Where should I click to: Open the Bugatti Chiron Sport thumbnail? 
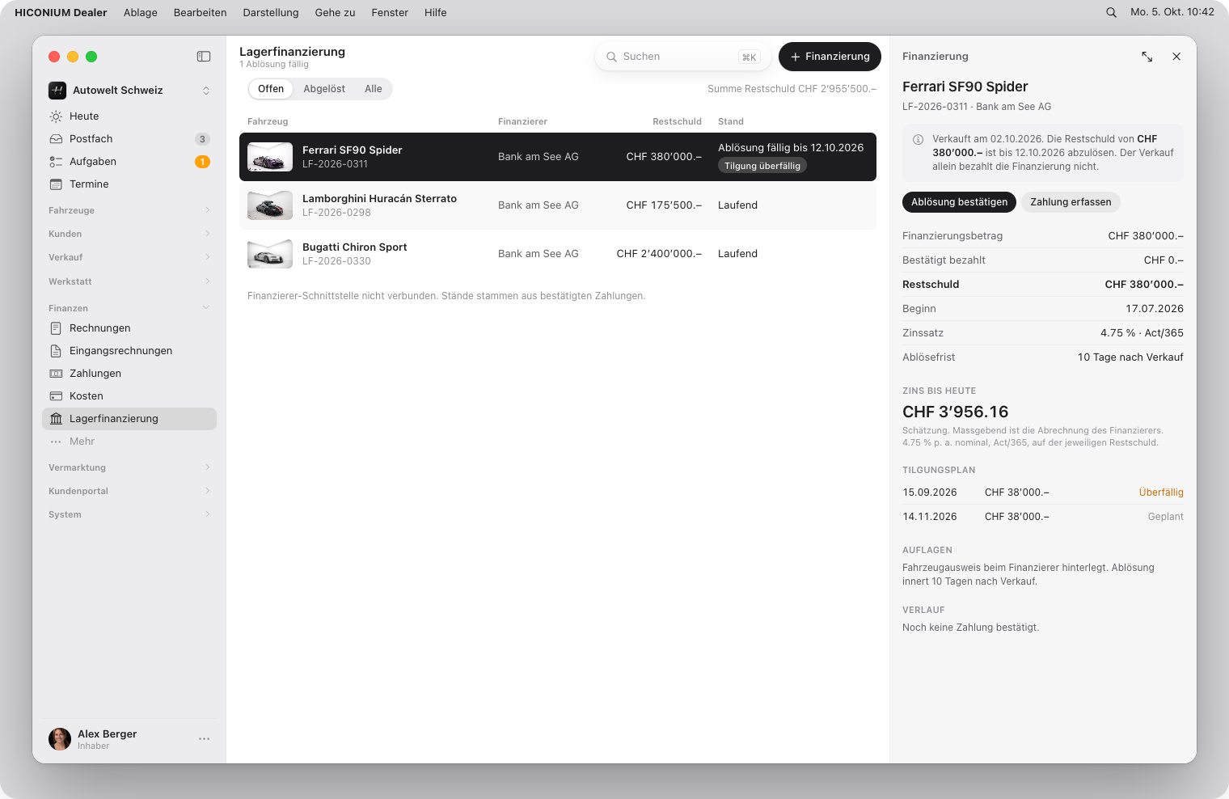click(x=270, y=254)
